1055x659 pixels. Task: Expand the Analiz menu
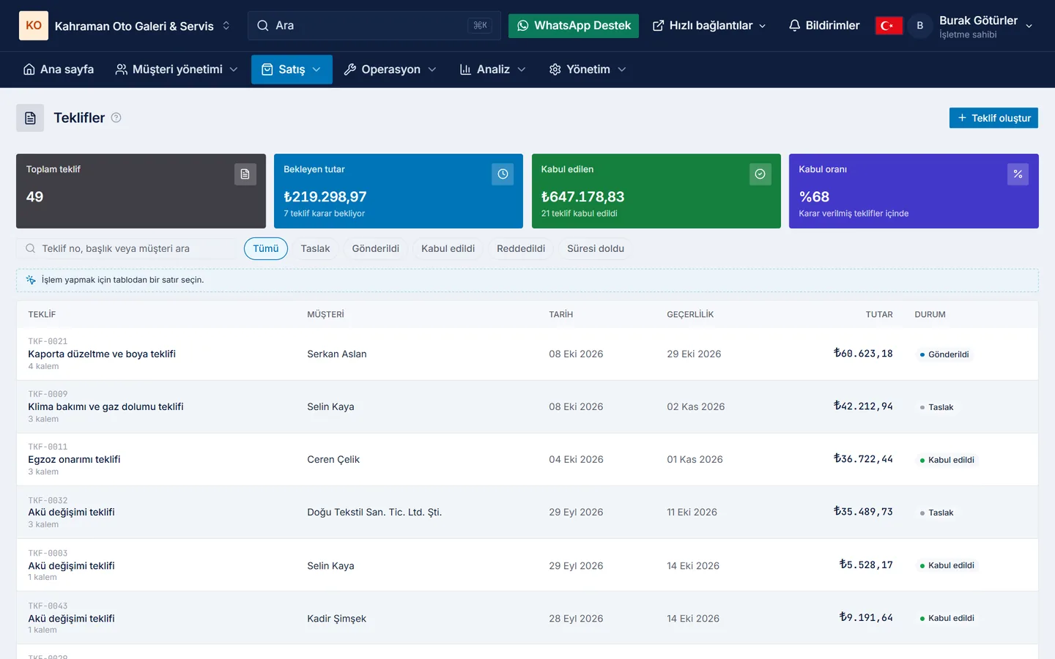[492, 70]
